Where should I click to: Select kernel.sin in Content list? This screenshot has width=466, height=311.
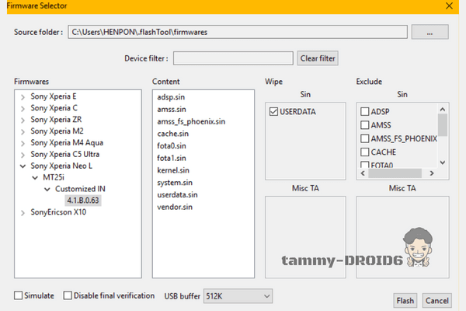(173, 170)
